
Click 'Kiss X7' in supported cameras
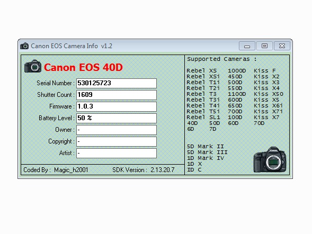pyautogui.click(x=266, y=118)
